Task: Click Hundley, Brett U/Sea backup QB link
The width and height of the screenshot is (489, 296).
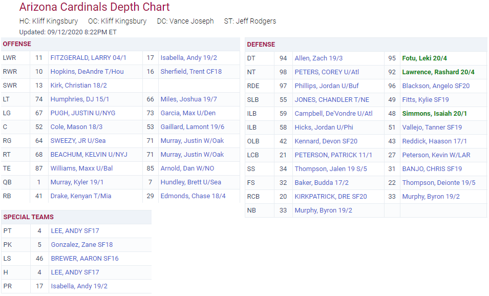Action: (x=190, y=182)
